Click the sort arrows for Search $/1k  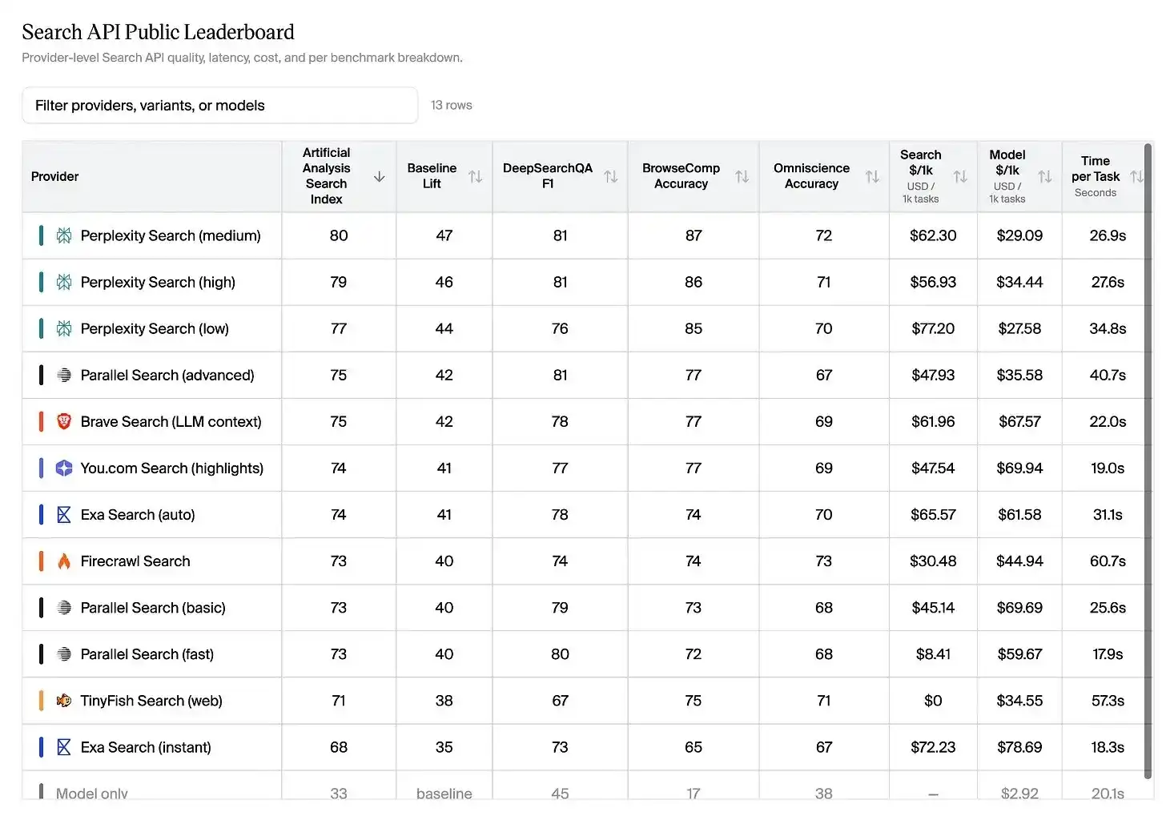(x=961, y=176)
